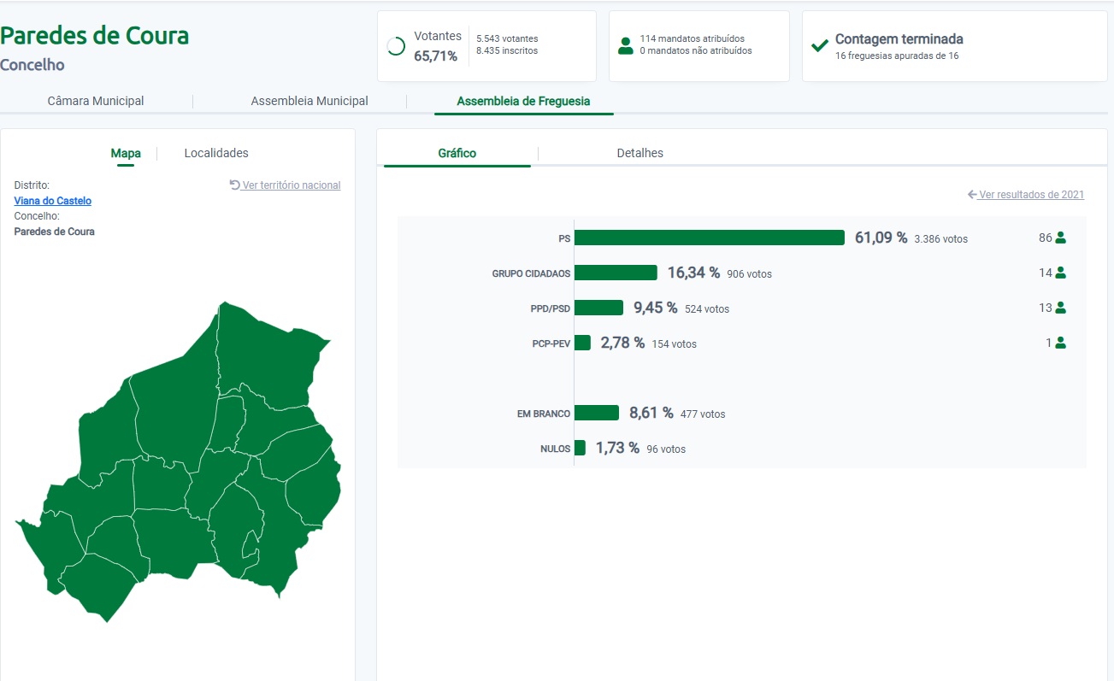Click the PS green result bar
Screen dimensions: 1114x681
710,238
